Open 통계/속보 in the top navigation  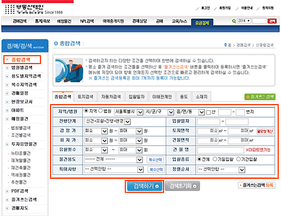pyautogui.click(x=43, y=21)
